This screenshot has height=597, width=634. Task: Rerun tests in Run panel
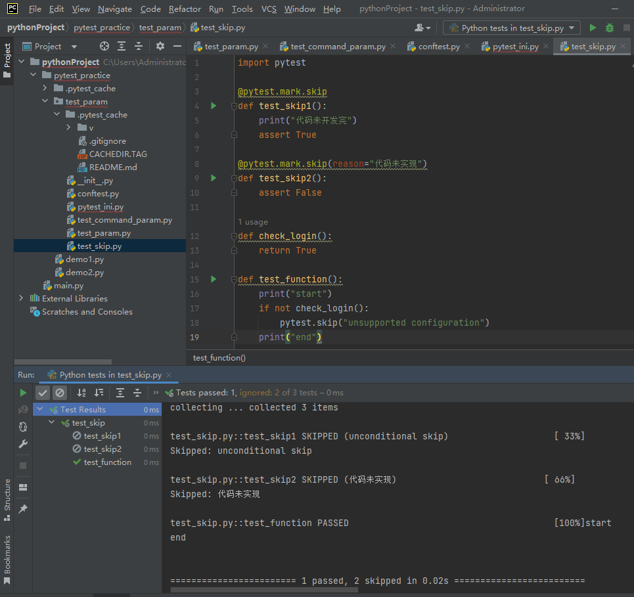pos(23,393)
